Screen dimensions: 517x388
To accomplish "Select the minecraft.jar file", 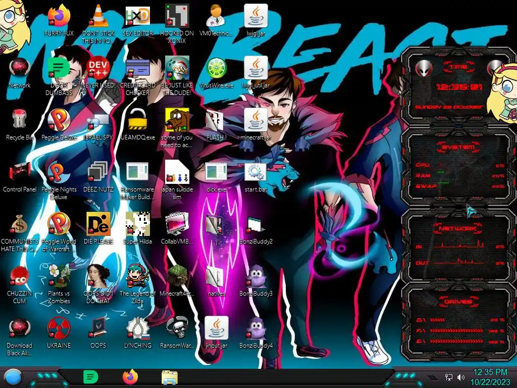I will 255,125.
